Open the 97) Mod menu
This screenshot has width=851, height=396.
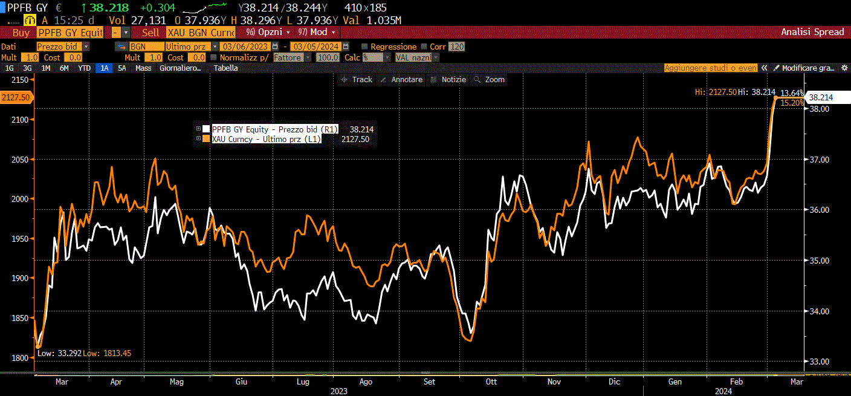pos(318,32)
